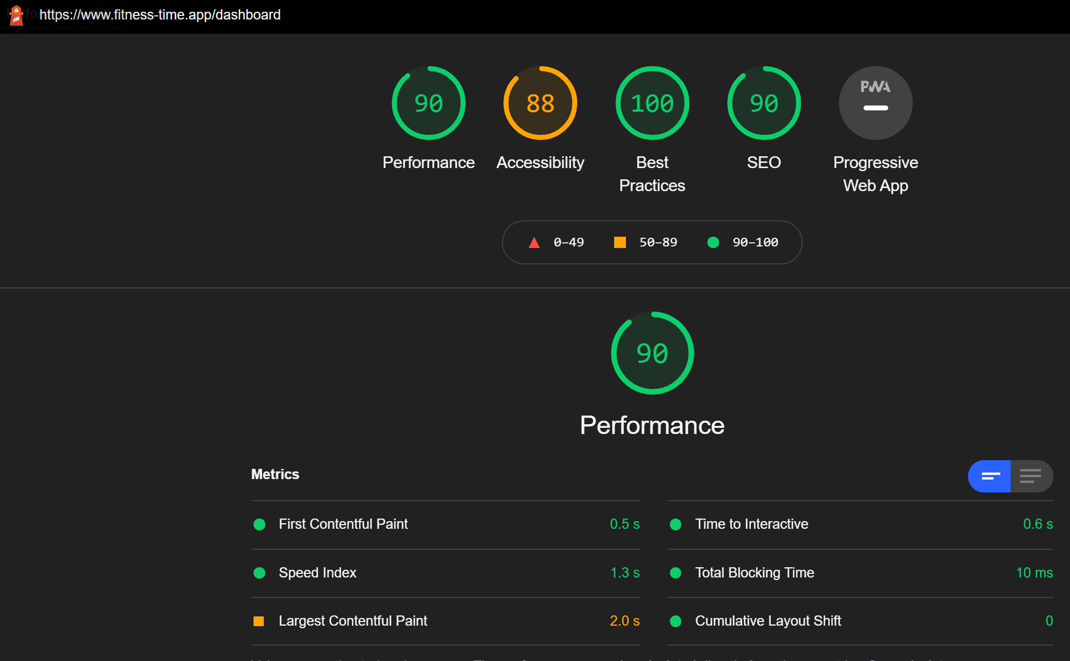This screenshot has height=661, width=1070.
Task: Expand the First Contentful Paint metric row
Action: 343,524
